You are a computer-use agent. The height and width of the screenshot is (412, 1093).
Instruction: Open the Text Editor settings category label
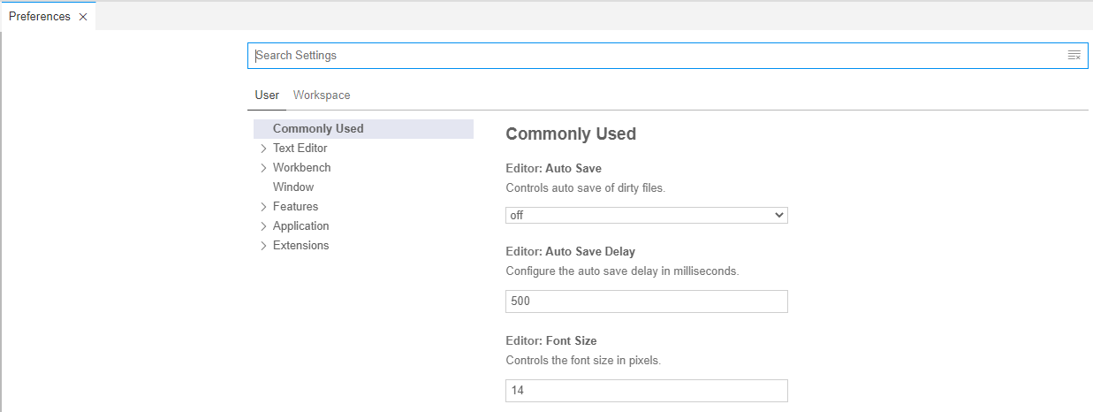coord(300,149)
